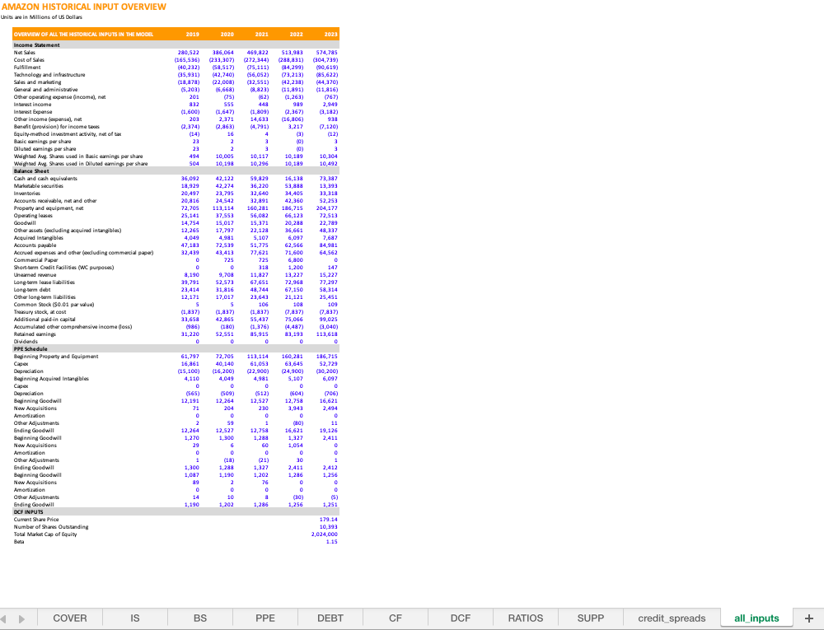Select Long-term debt 2021 value 48,744
The height and width of the screenshot is (630, 824).
point(259,290)
